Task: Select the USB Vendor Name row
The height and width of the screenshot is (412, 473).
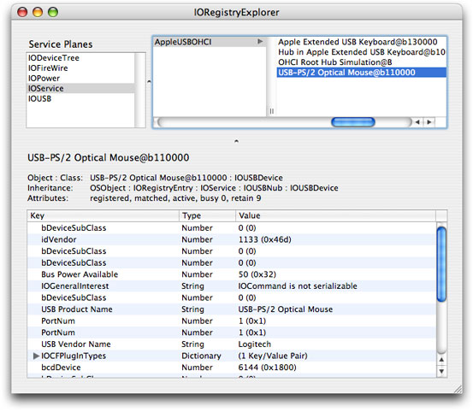Action: pyautogui.click(x=232, y=344)
